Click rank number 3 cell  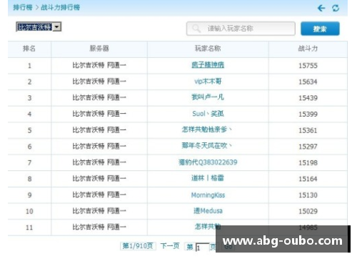point(29,98)
